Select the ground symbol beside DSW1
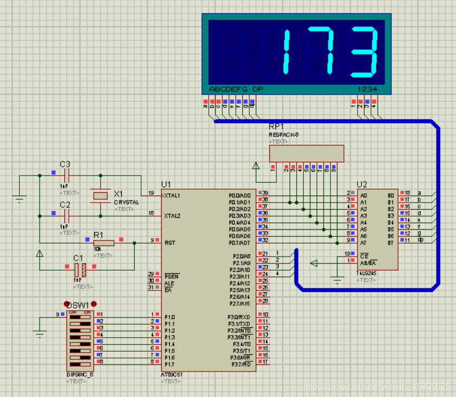The width and height of the screenshot is (456, 397). coord(39,334)
